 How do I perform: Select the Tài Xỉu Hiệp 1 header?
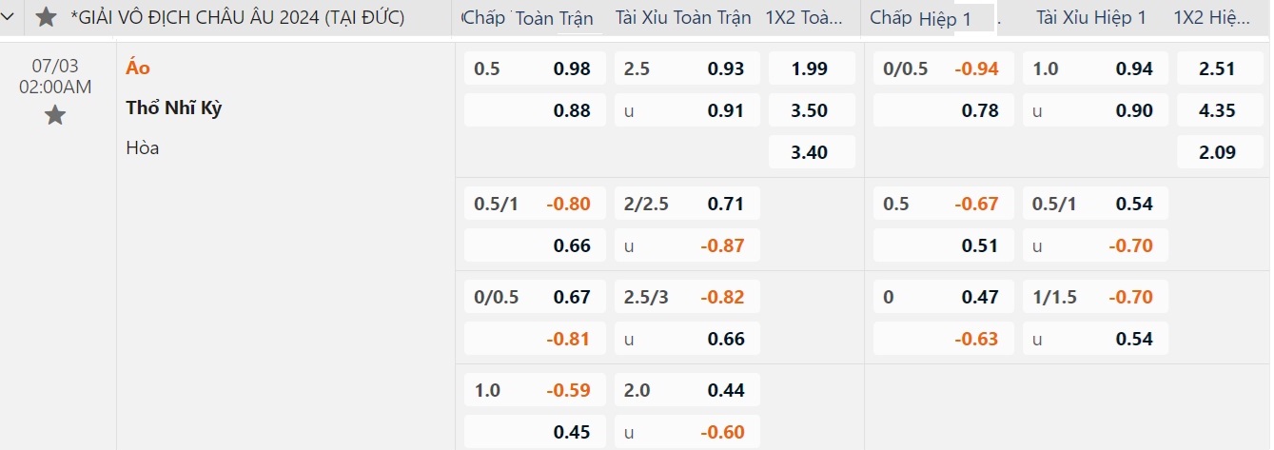tap(1090, 18)
